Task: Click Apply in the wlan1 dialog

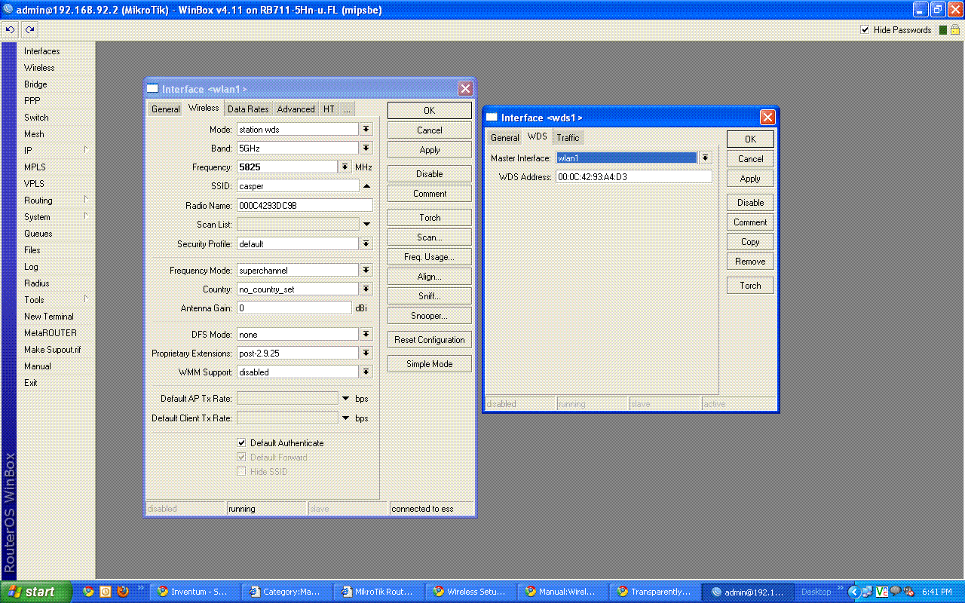Action: pos(430,150)
